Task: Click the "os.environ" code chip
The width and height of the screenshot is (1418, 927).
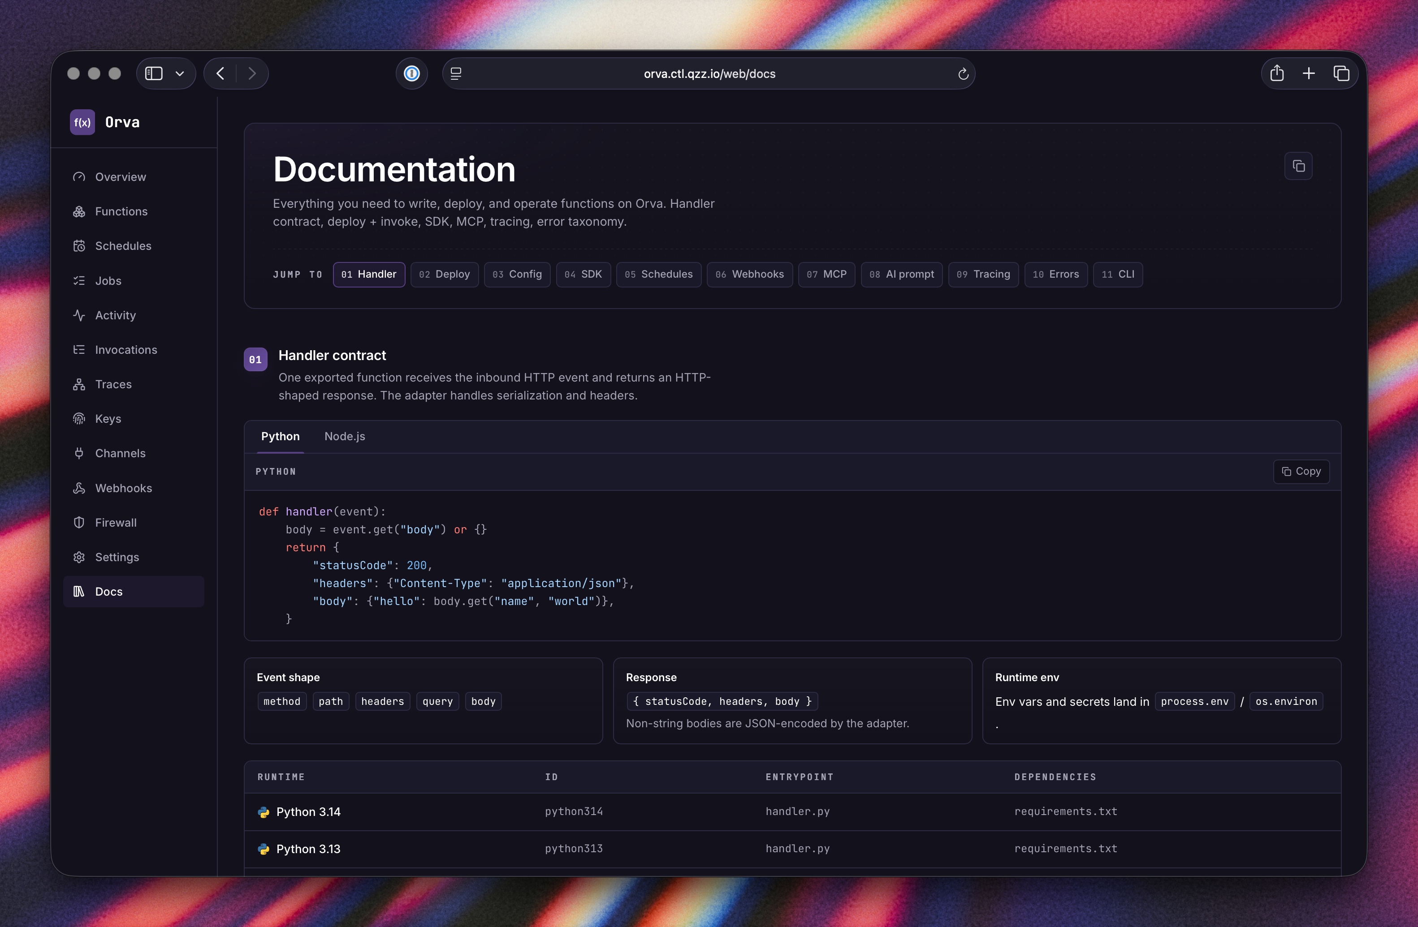Action: tap(1286, 701)
